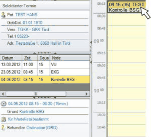
Task: Select the 08:15 TEST Kontrolle BSG calendar appointment
Action: point(127,7)
